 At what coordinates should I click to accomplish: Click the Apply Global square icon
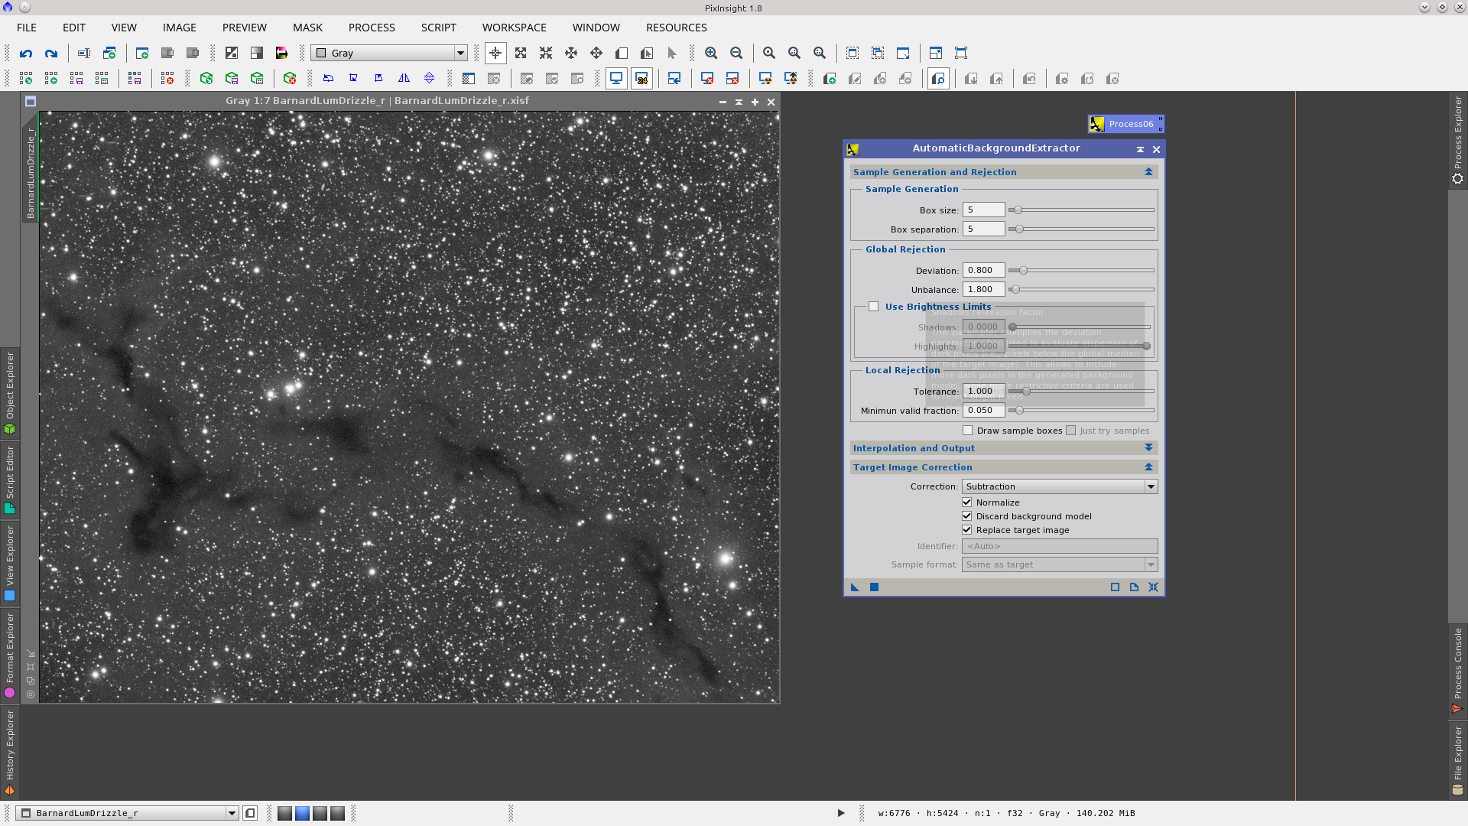click(x=874, y=587)
